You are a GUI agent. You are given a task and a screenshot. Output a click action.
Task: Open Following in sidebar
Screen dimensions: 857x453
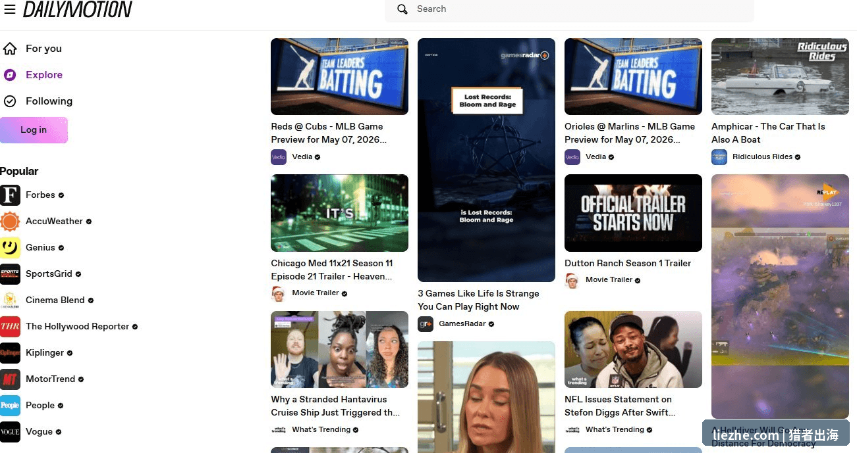(x=49, y=101)
